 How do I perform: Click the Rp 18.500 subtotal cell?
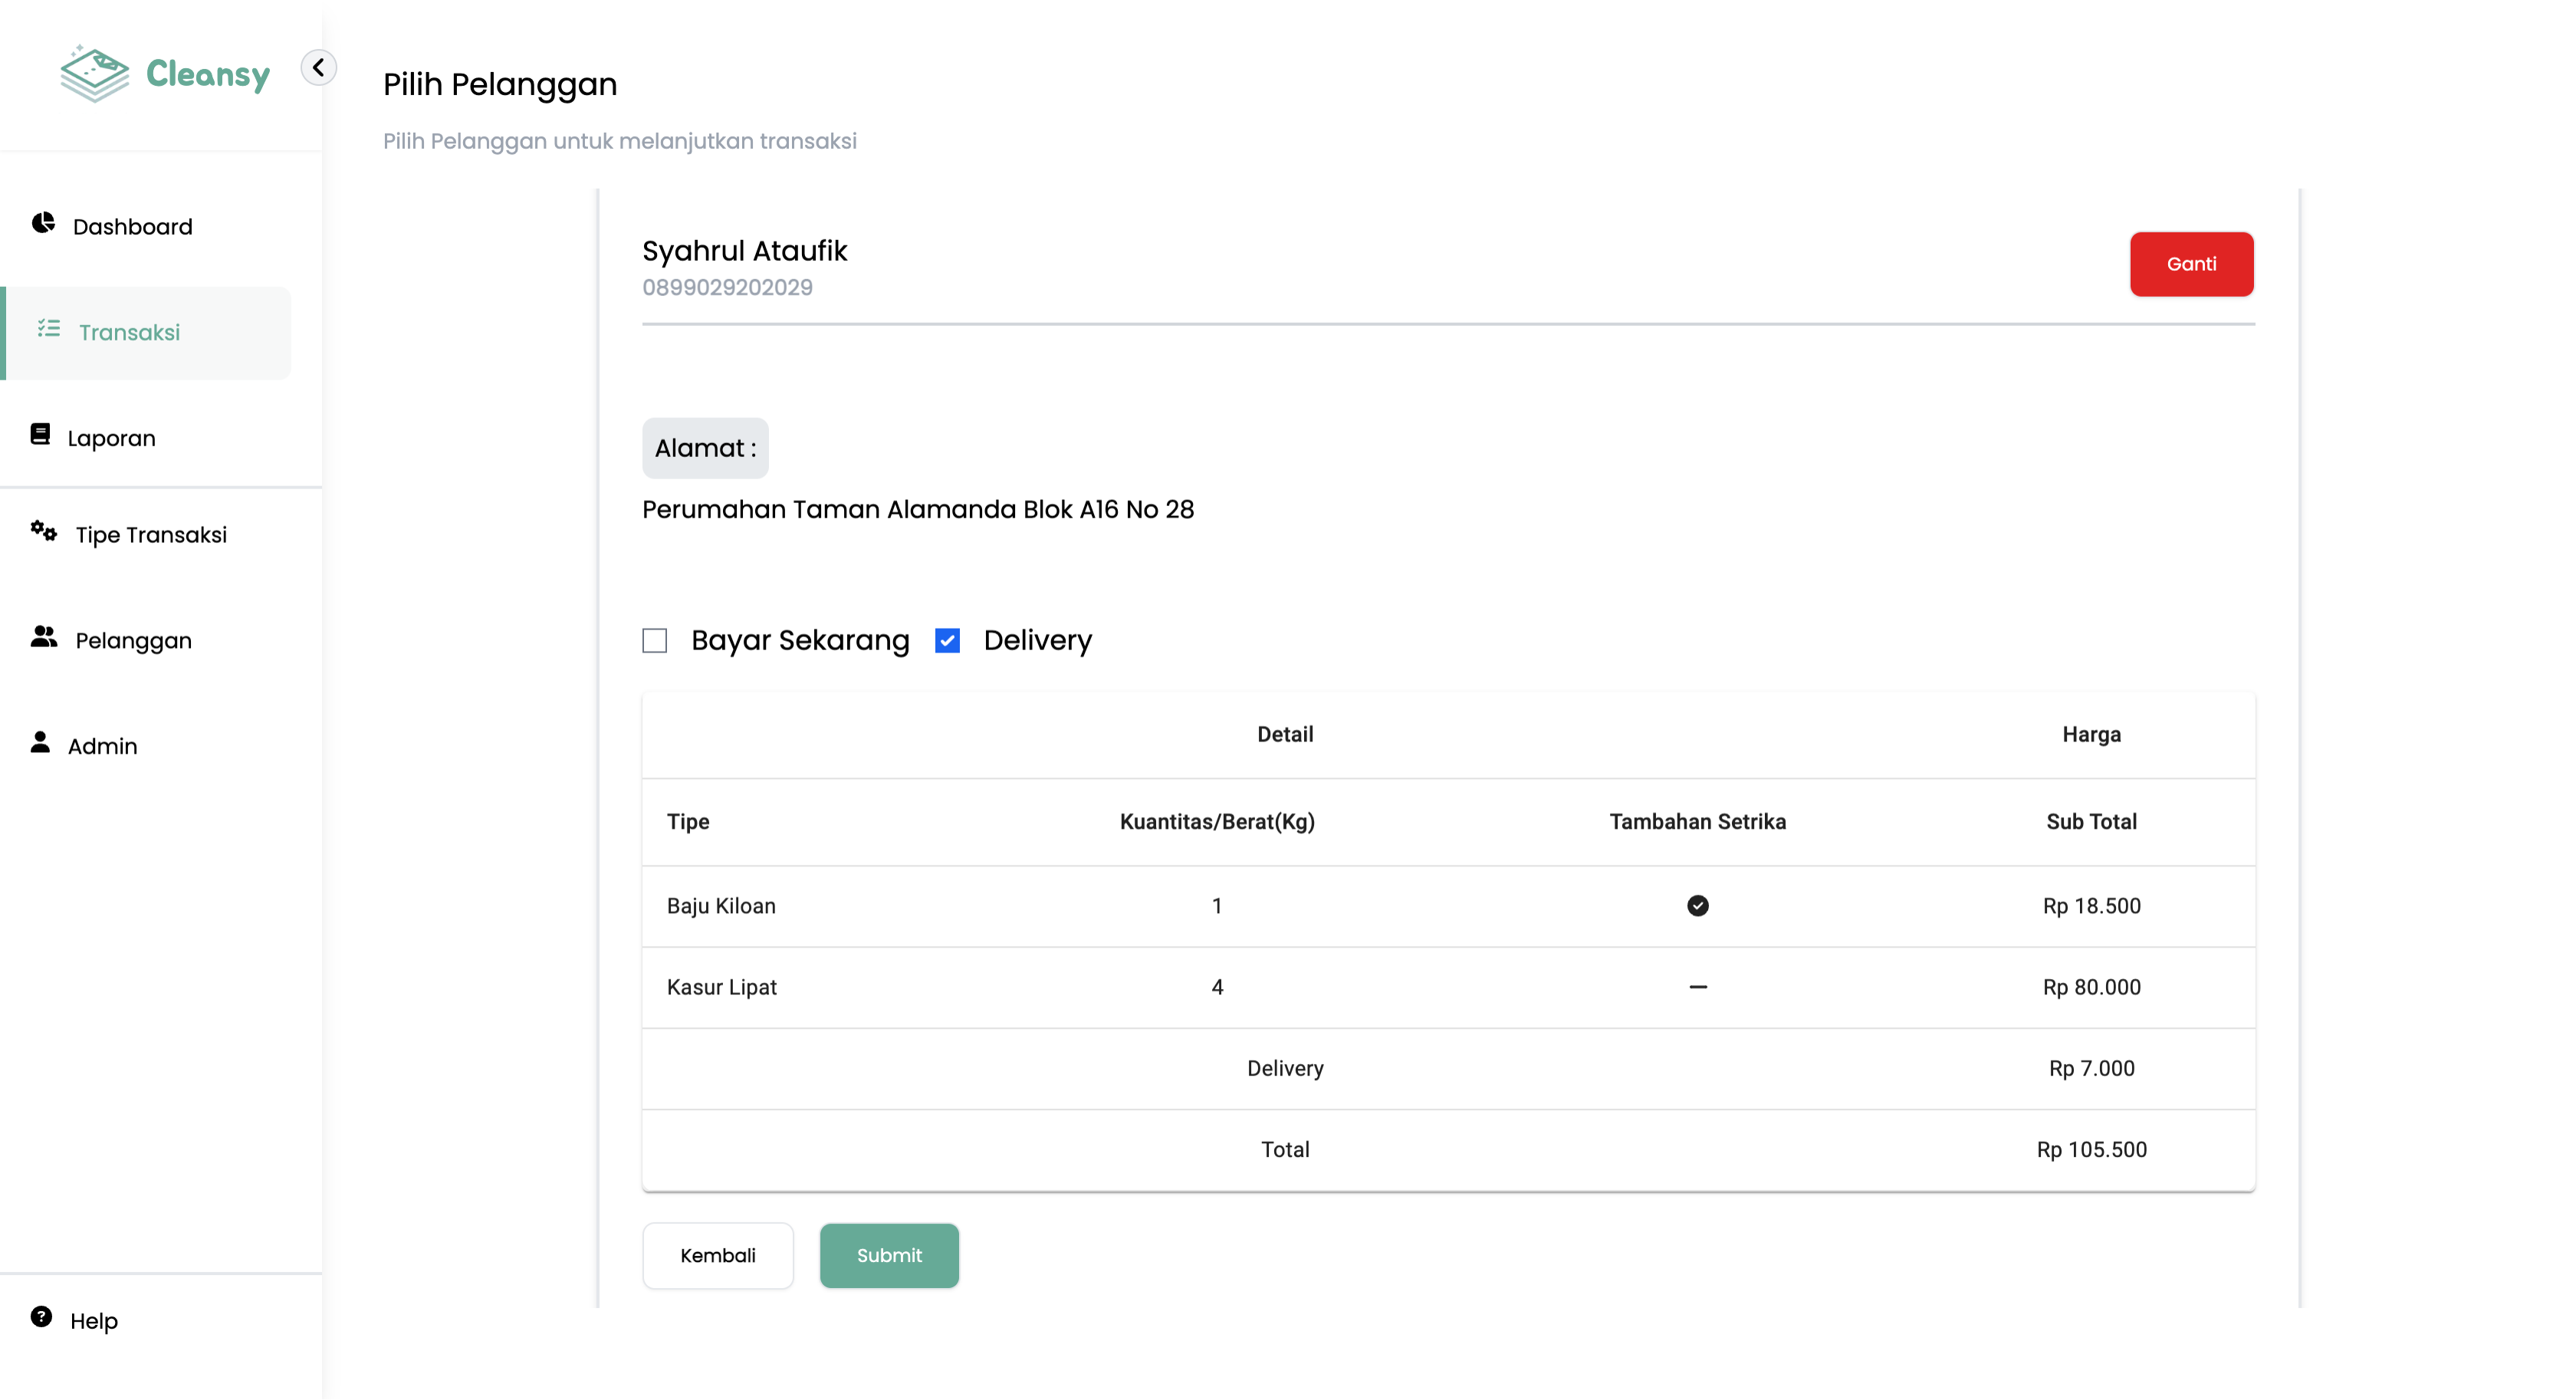point(2092,906)
